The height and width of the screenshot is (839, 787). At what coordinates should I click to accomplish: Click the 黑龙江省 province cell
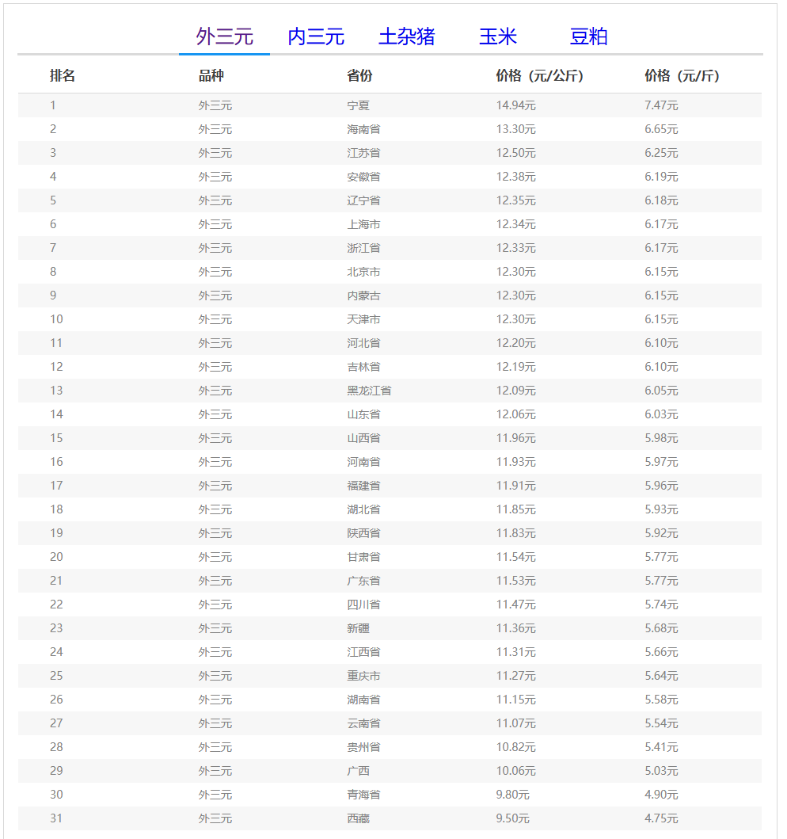point(369,391)
